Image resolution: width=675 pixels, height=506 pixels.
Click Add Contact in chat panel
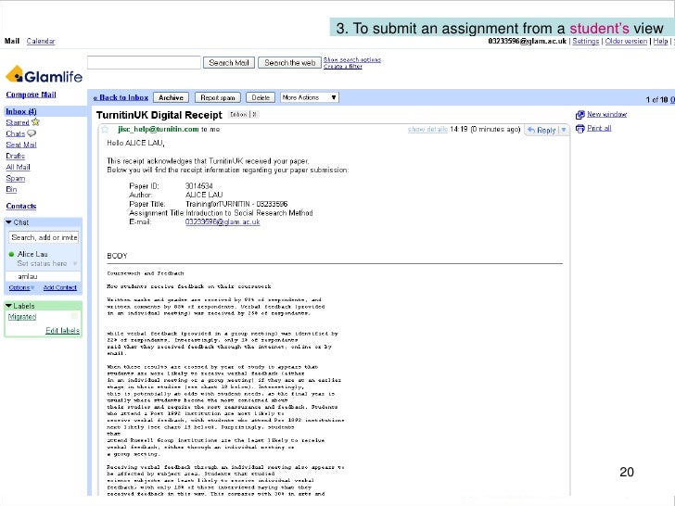60,287
